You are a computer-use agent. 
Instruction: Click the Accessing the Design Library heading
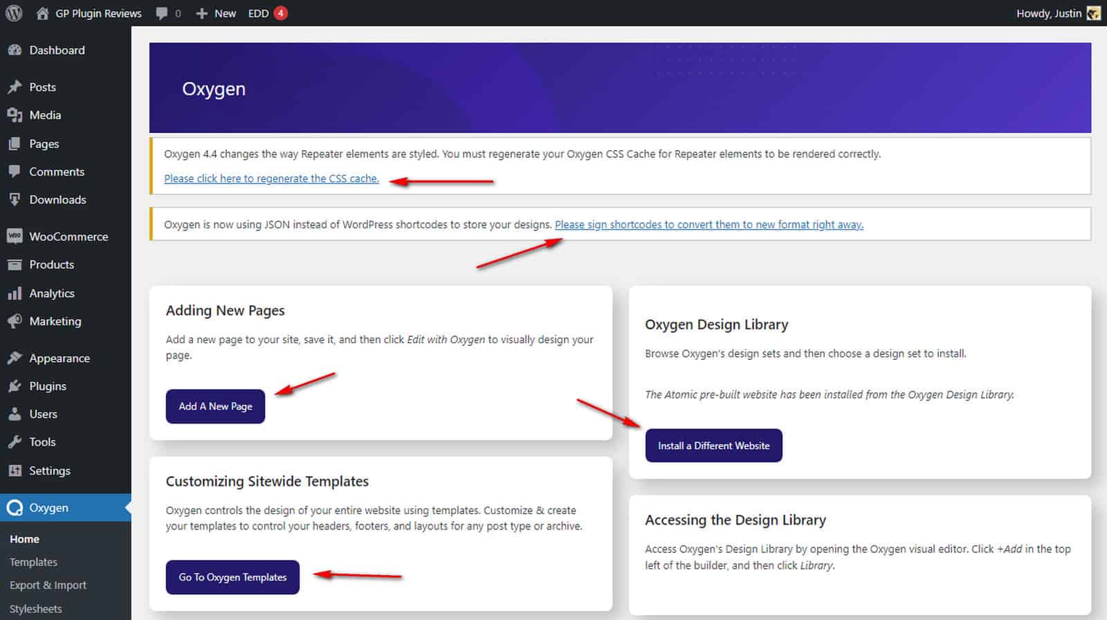[x=735, y=520]
